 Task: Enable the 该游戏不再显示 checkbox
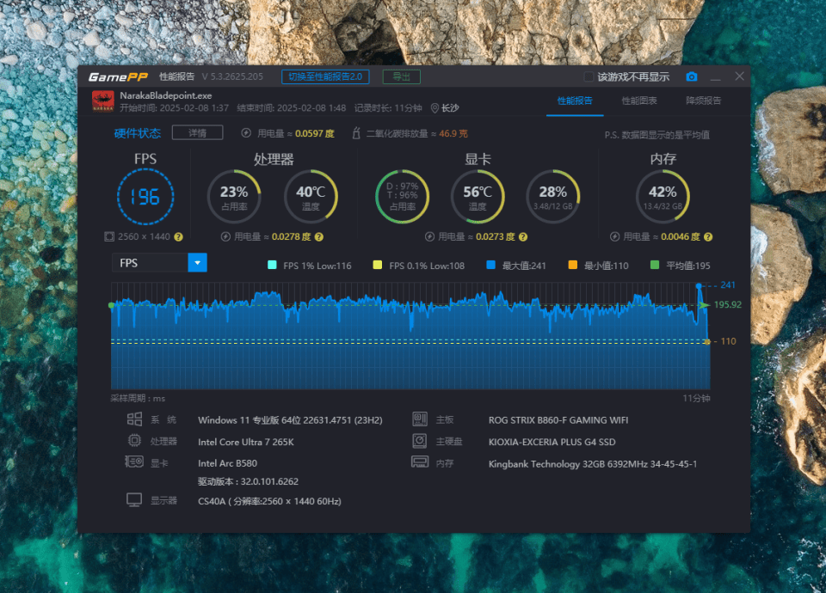(x=589, y=76)
